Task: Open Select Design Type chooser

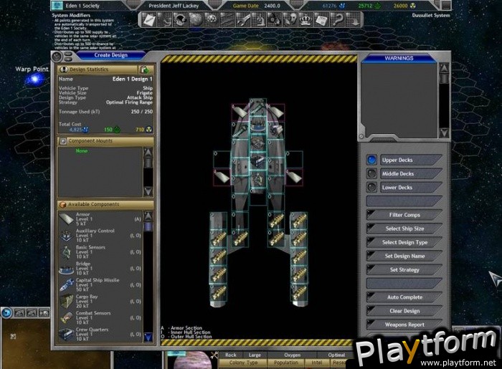Action: pyautogui.click(x=404, y=242)
